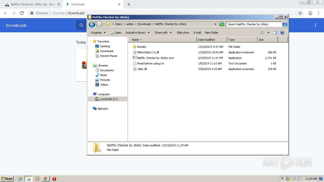Open recent pages dropdown beside forward arrow
Screen dimensions: 324x182
[104, 24]
